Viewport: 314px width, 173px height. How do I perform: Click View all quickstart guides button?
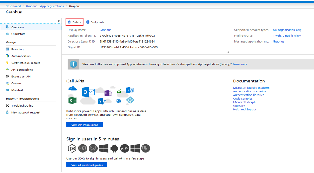click(x=87, y=165)
